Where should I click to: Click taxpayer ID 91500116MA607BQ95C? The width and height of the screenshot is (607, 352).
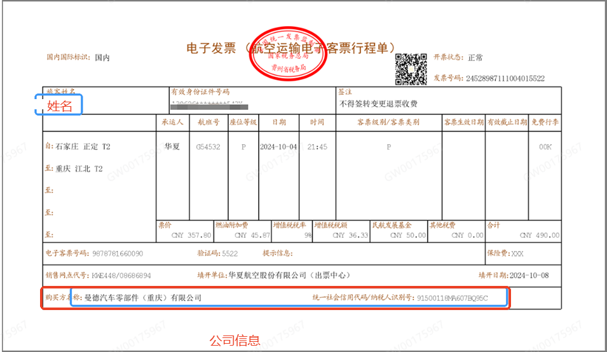pyautogui.click(x=452, y=297)
